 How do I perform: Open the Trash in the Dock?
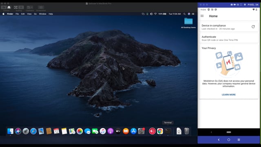[x=187, y=131]
